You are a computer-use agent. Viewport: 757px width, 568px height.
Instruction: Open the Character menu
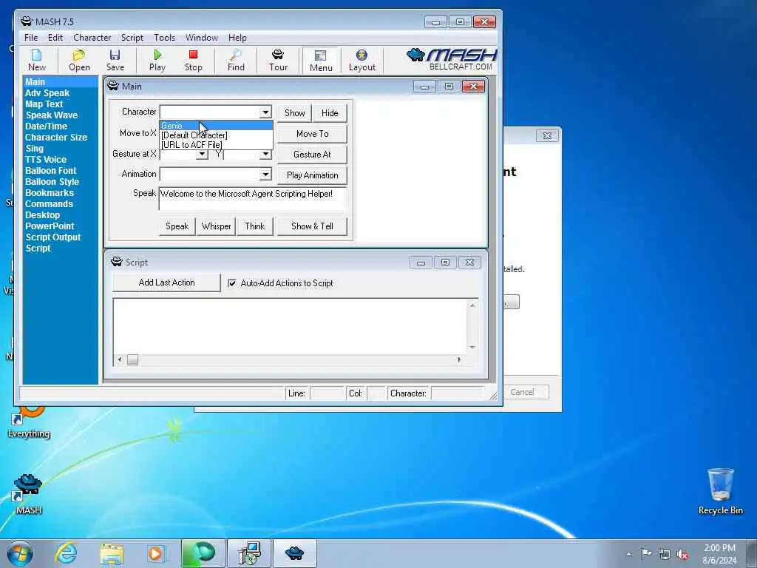[92, 38]
